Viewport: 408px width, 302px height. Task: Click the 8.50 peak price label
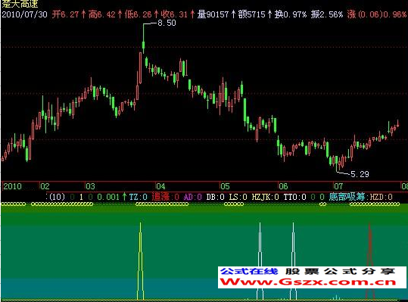tap(167, 23)
